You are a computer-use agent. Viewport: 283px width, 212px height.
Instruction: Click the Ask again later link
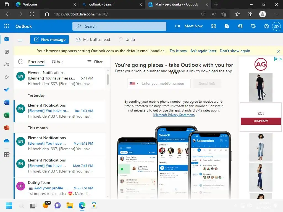click(x=203, y=51)
